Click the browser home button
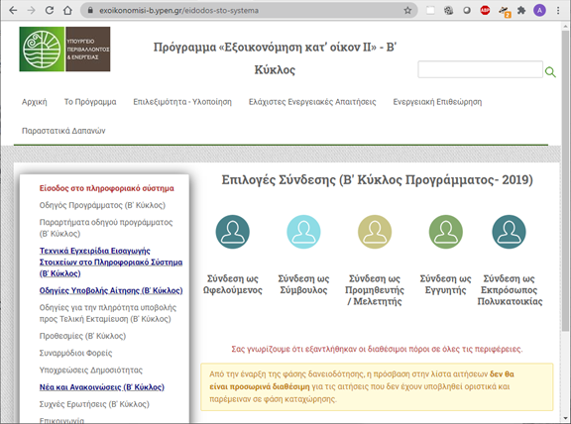Image resolution: width=571 pixels, height=424 pixels. pyautogui.click(x=67, y=11)
